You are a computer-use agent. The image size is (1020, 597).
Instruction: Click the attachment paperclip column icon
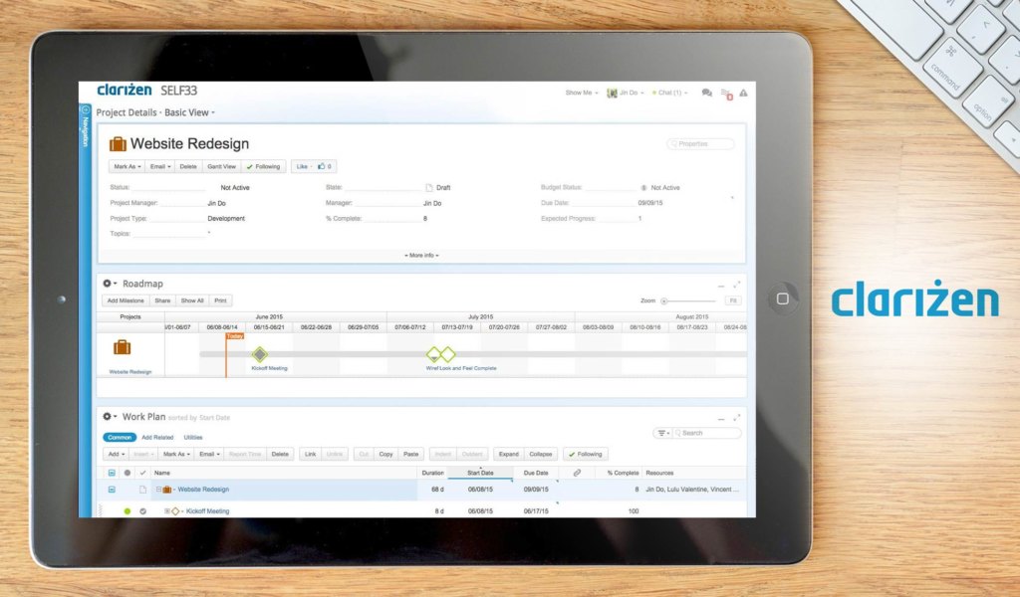coord(577,473)
